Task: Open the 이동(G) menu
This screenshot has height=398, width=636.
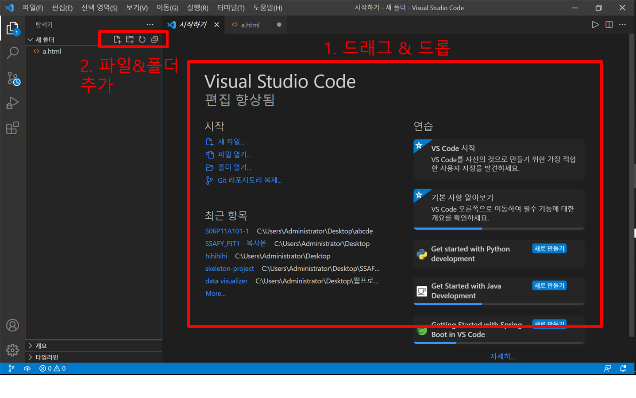Action: [x=167, y=8]
